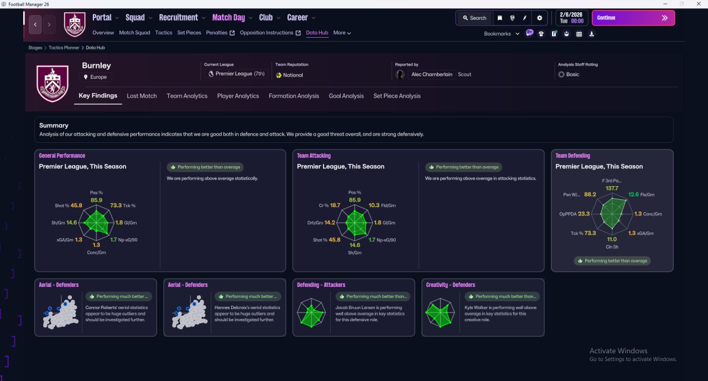This screenshot has height=381, width=708.
Task: Open Penalties in external window
Action: tap(220, 33)
